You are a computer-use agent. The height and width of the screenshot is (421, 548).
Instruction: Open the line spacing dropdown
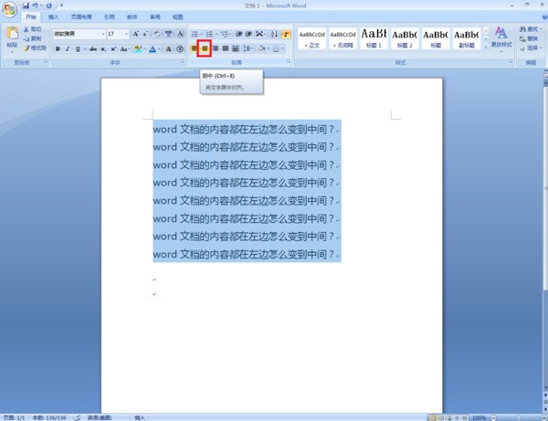248,48
